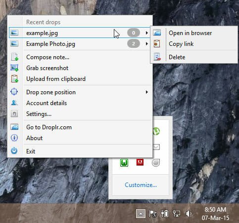Click the green W tray icon
Image resolution: width=239 pixels, height=223 pixels.
[124, 163]
